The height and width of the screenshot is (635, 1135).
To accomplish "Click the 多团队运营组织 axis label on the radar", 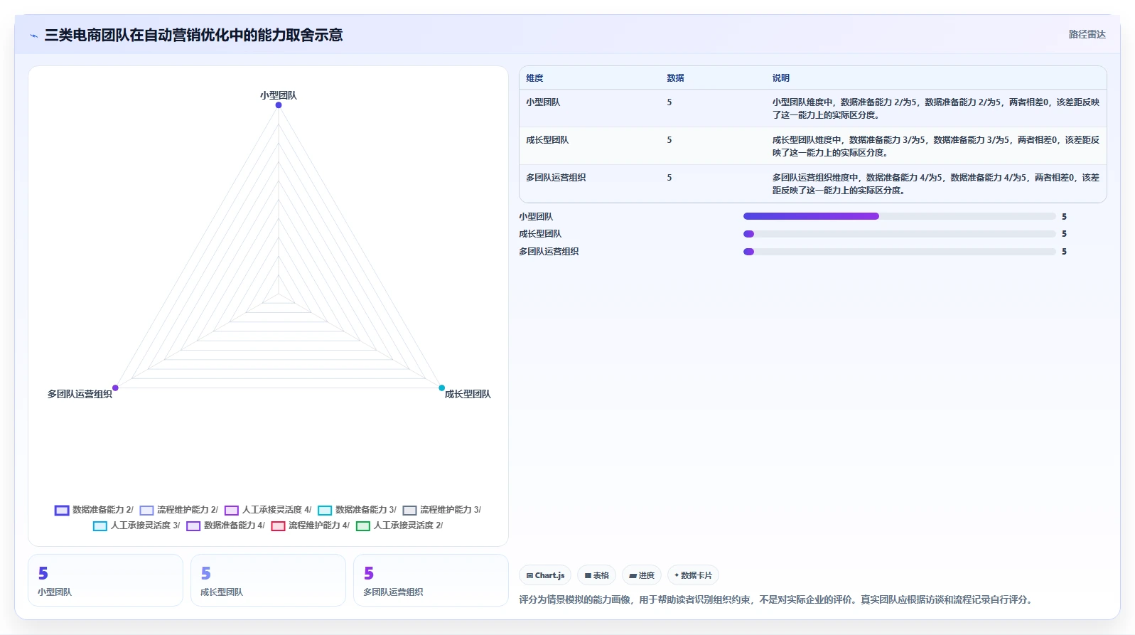I will [x=80, y=394].
